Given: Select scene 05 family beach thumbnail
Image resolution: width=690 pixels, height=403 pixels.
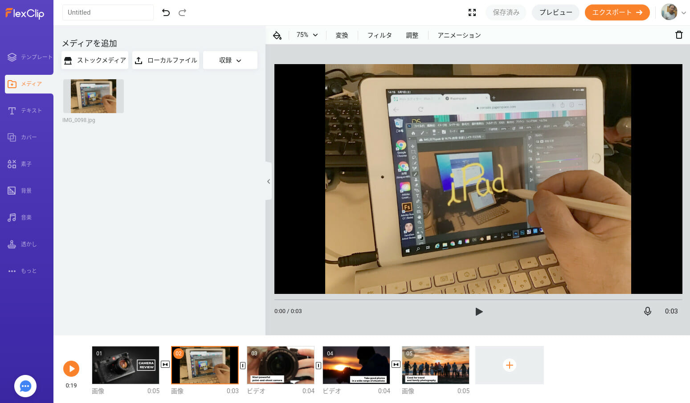Looking at the screenshot, I should [x=436, y=365].
